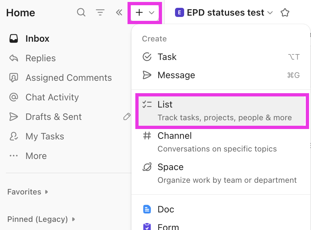The width and height of the screenshot is (311, 230).
Task: Click the compose pencil next to Drafts & Sent
Action: 127,117
